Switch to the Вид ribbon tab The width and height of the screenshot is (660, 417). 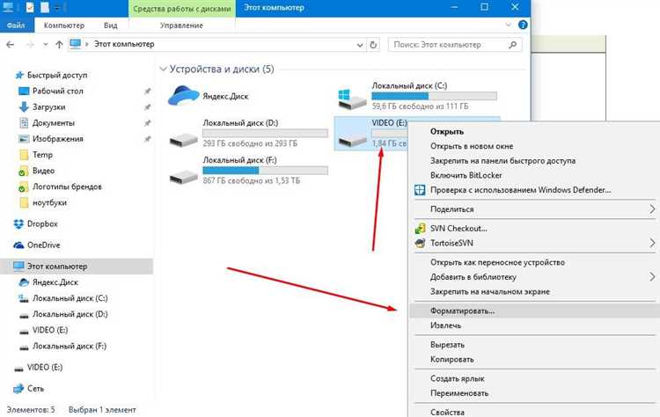(x=110, y=26)
